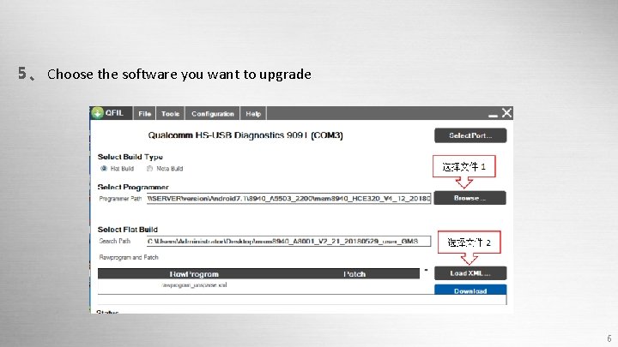The height and width of the screenshot is (347, 618).
Task: Click the Select Programmer label
Action: pyautogui.click(x=133, y=187)
